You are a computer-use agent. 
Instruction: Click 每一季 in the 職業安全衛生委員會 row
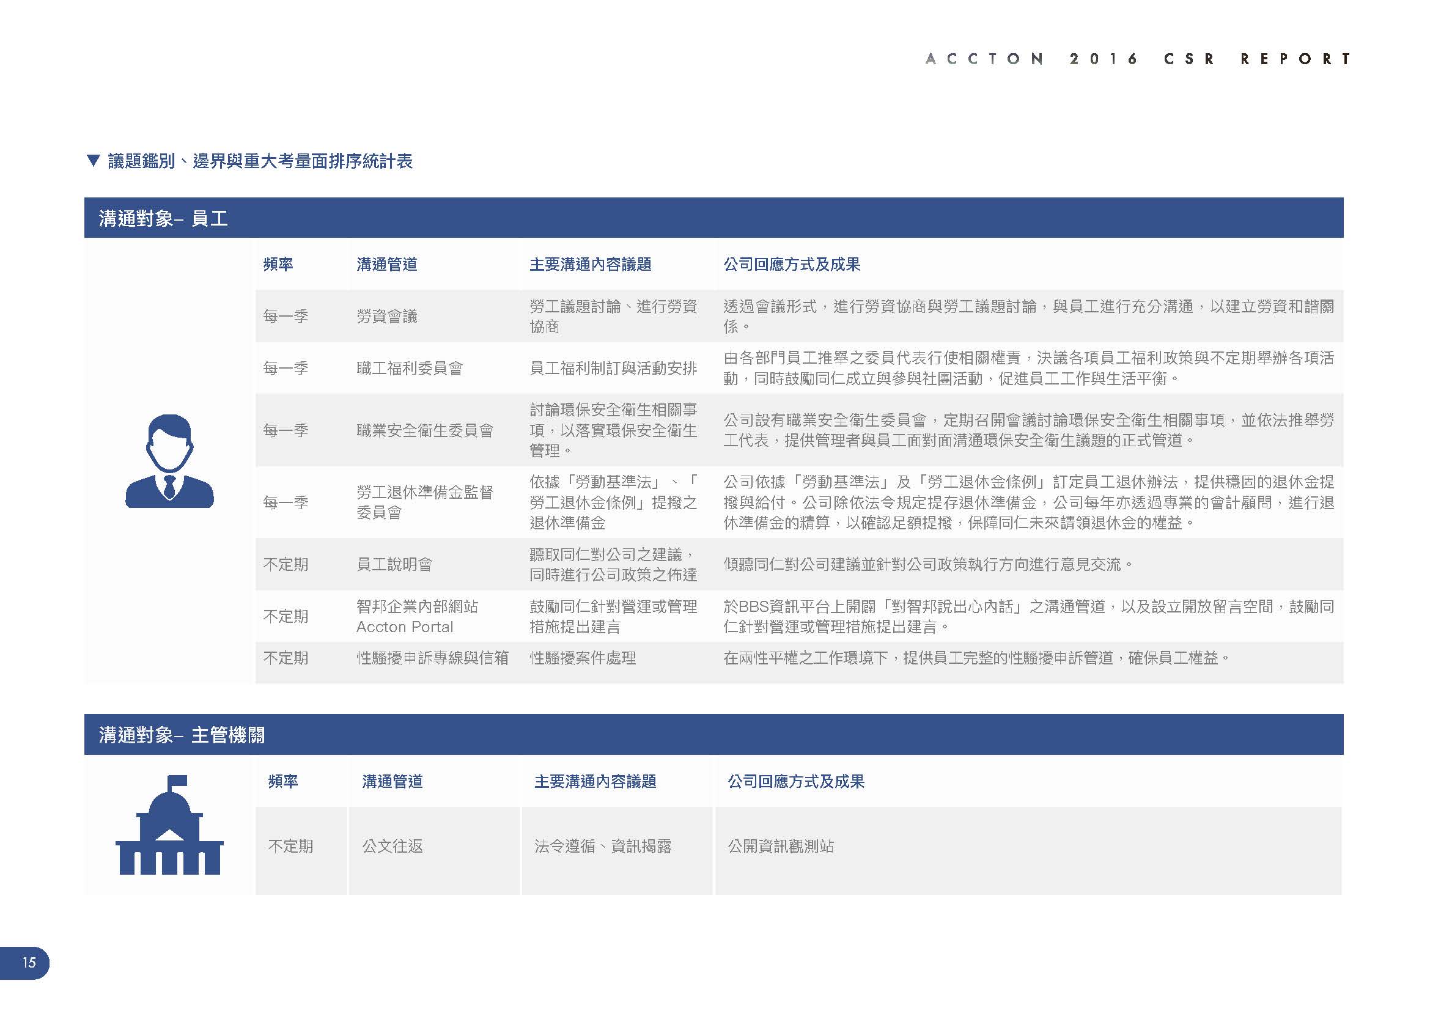(286, 430)
